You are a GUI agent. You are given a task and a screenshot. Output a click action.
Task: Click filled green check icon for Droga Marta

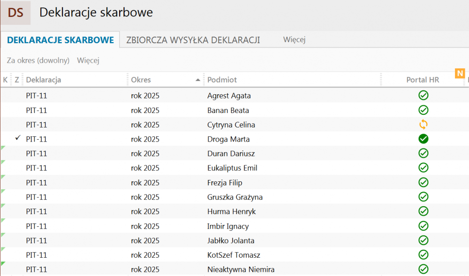pyautogui.click(x=423, y=139)
